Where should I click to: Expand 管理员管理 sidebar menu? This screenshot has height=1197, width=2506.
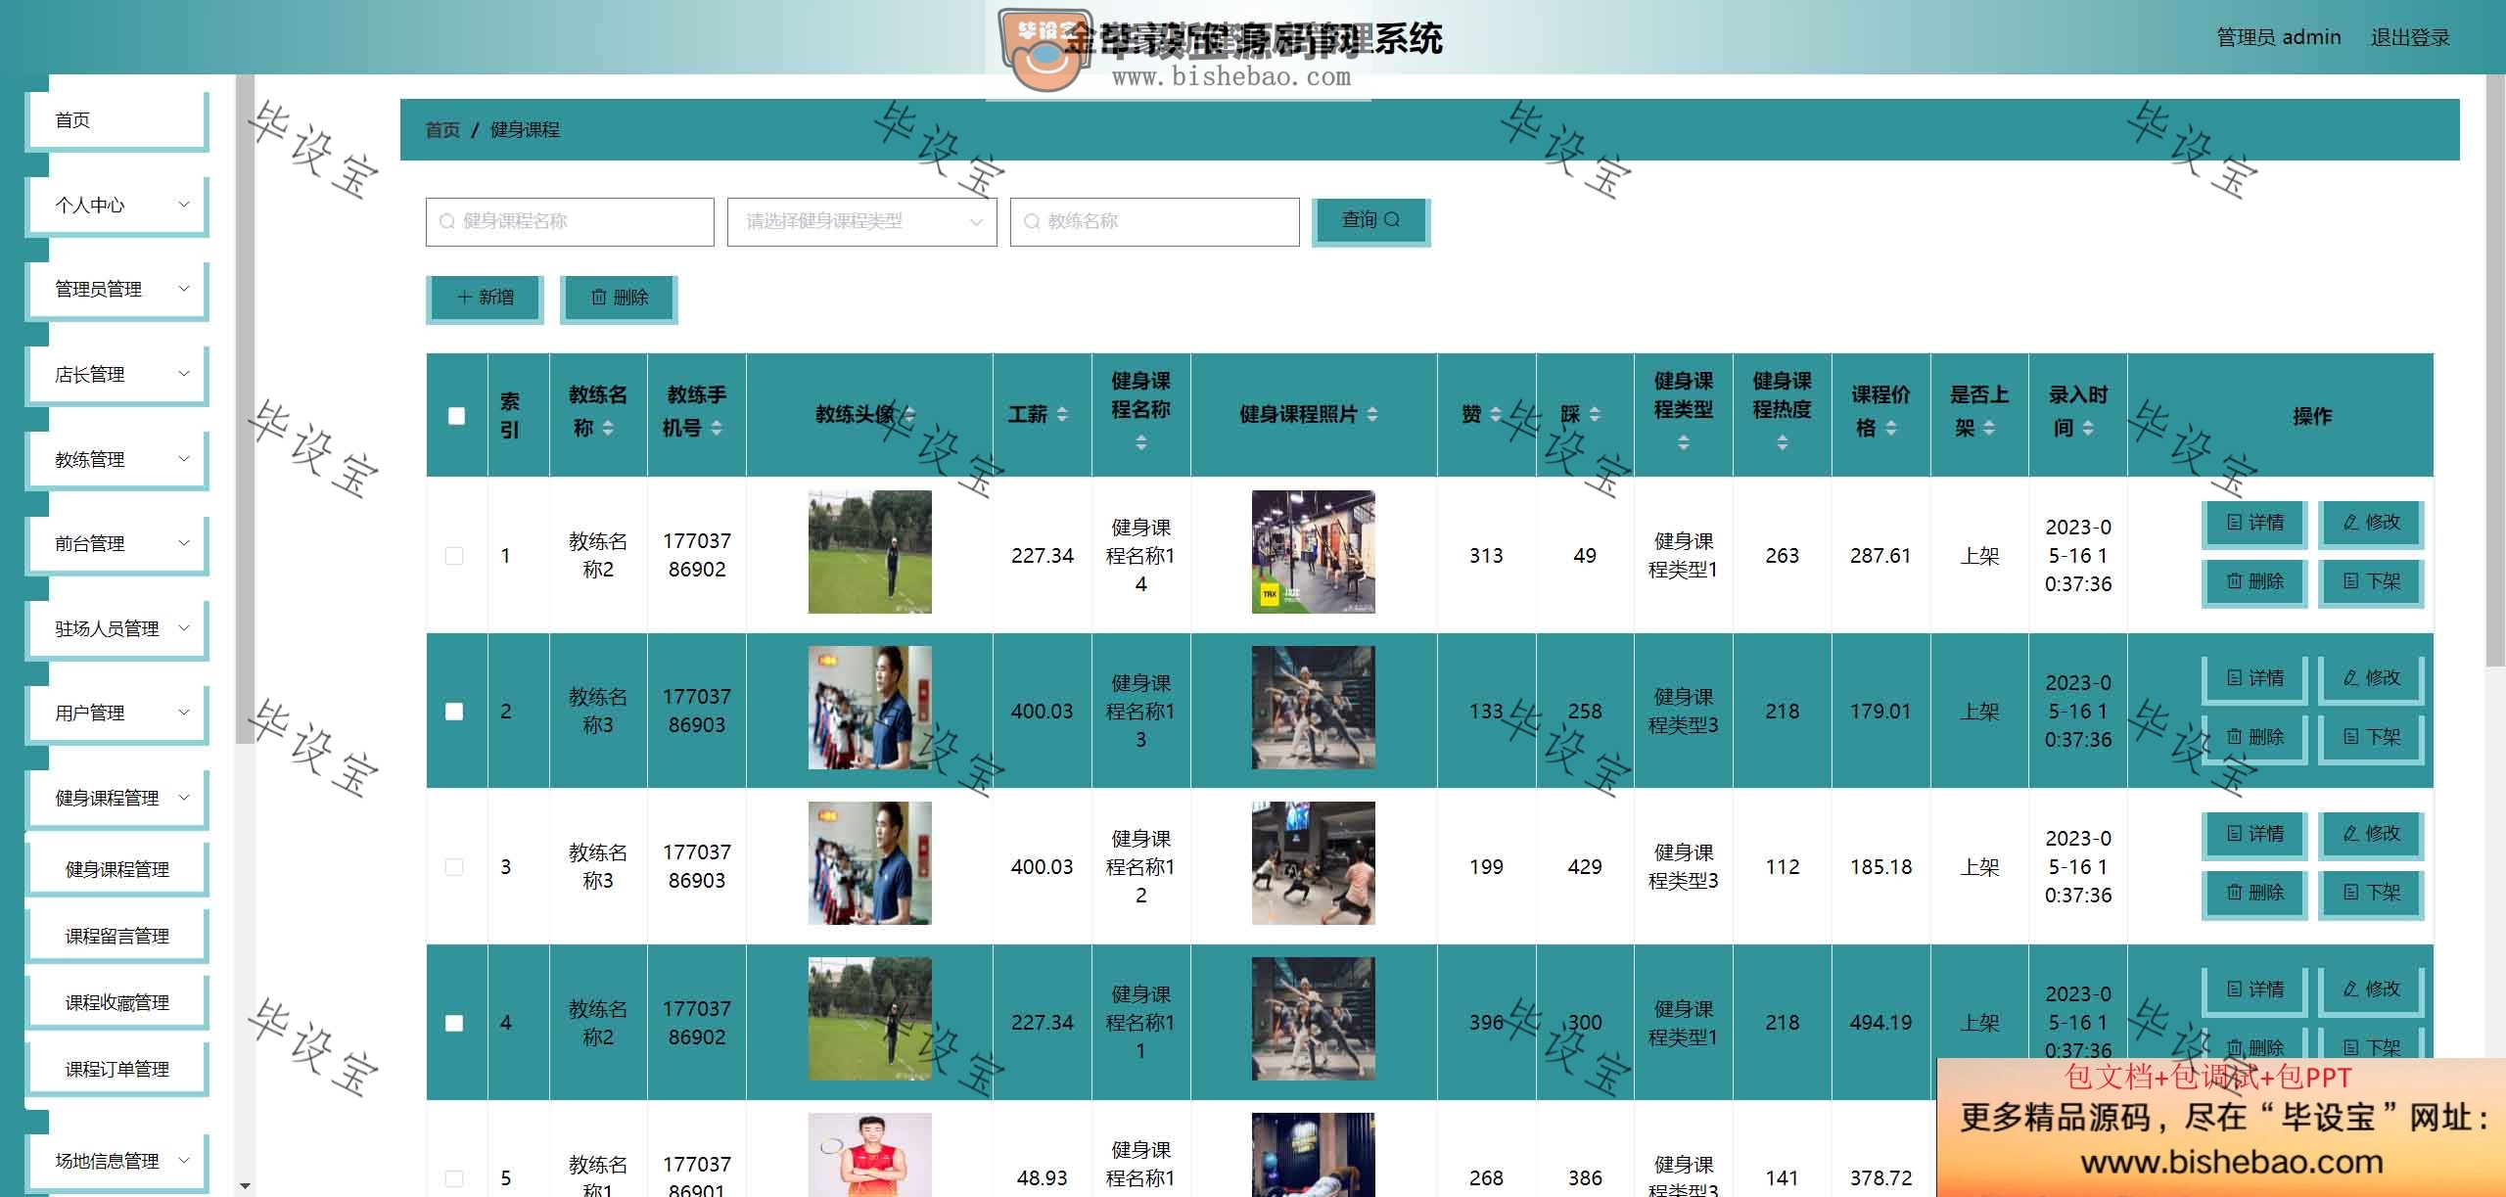click(x=118, y=289)
